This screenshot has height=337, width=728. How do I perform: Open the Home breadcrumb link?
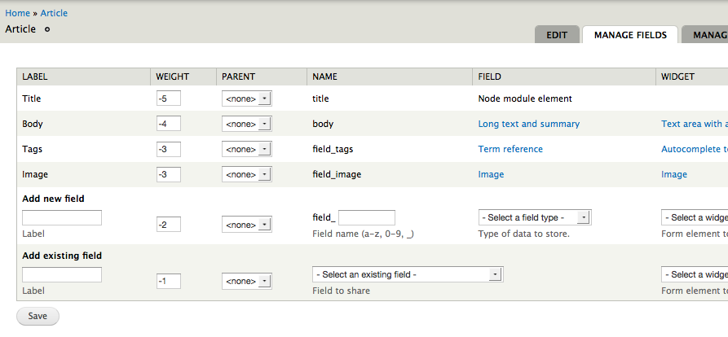(17, 13)
